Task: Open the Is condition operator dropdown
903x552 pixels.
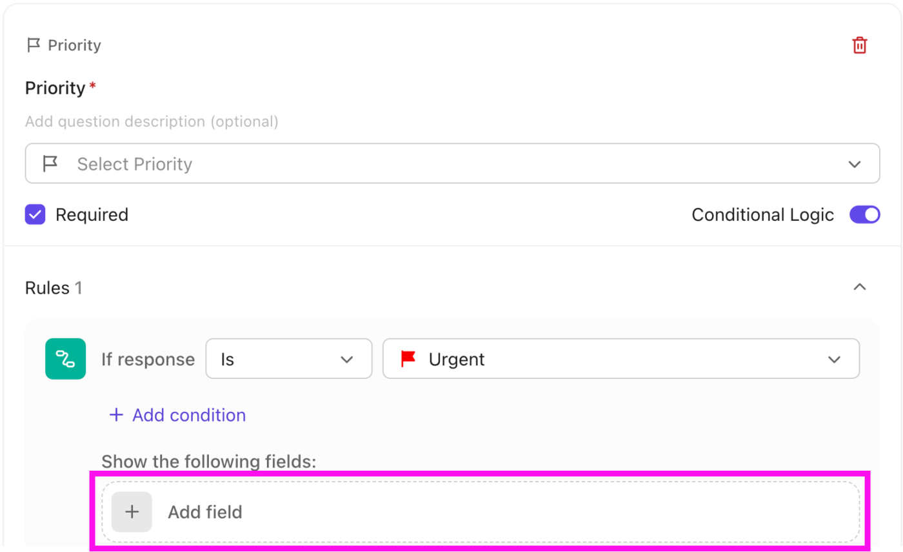Action: [288, 359]
